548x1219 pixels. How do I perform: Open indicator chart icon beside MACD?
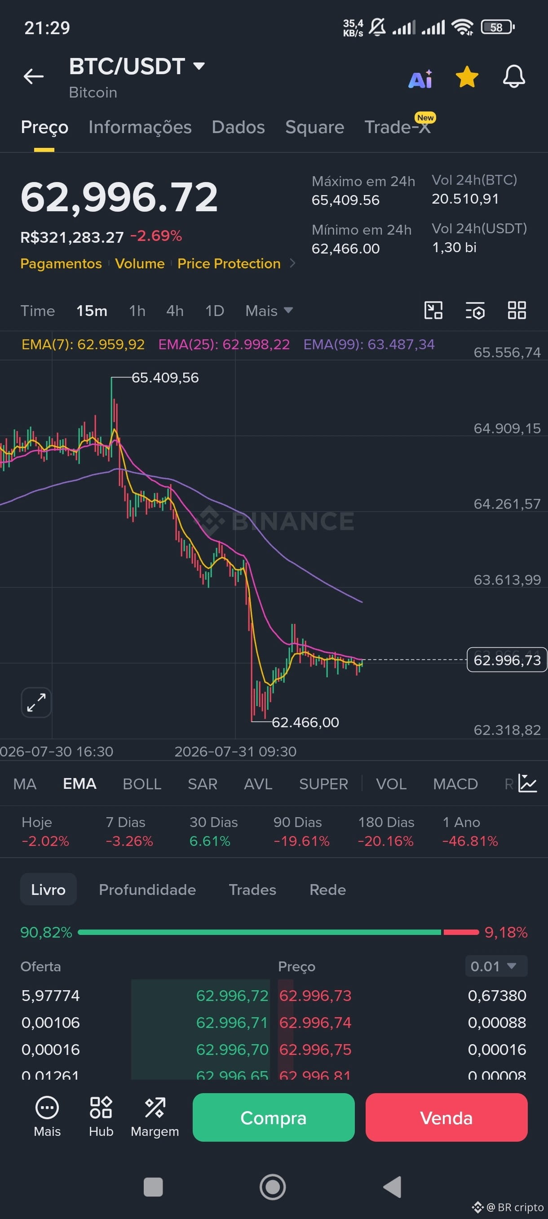pyautogui.click(x=528, y=783)
